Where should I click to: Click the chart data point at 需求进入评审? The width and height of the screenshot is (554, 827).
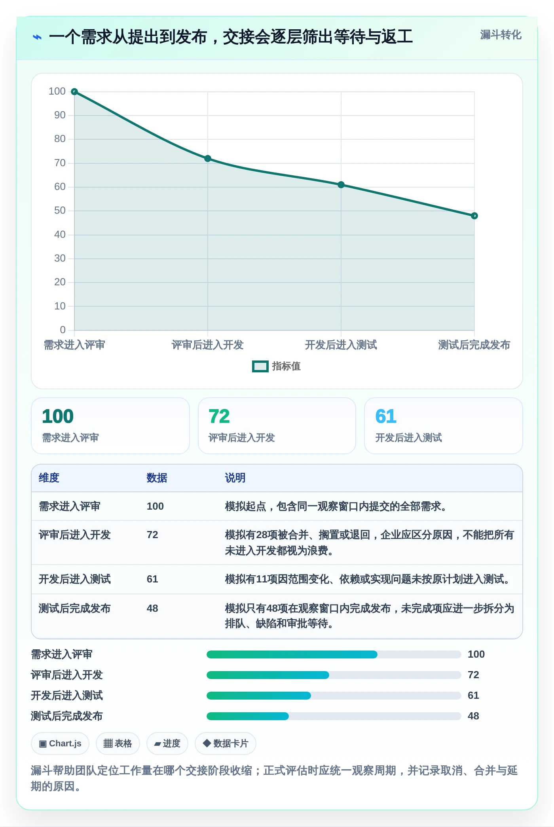pyautogui.click(x=74, y=92)
